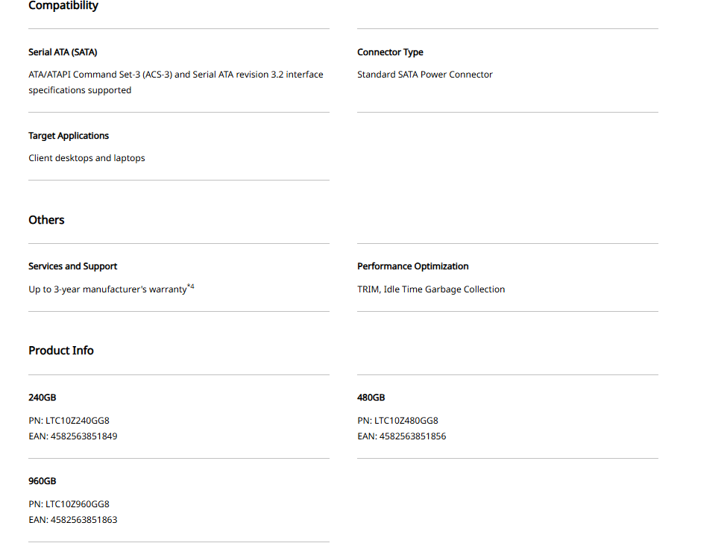Click the TRIM, Idle Time Garbage Collection text
This screenshot has width=727, height=549.
click(x=431, y=289)
